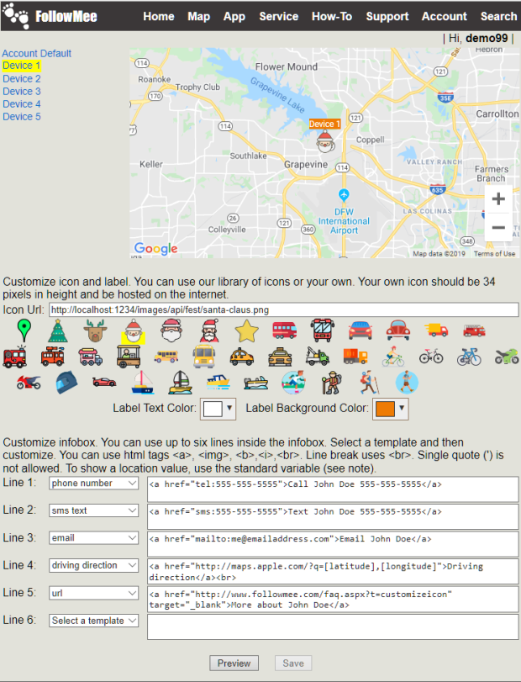Click the Account Default link
The height and width of the screenshot is (682, 521).
click(36, 54)
